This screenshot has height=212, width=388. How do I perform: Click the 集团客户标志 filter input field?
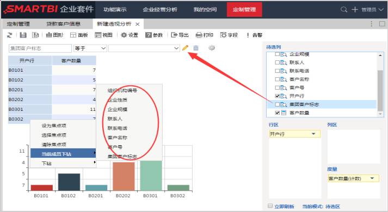click(40, 48)
